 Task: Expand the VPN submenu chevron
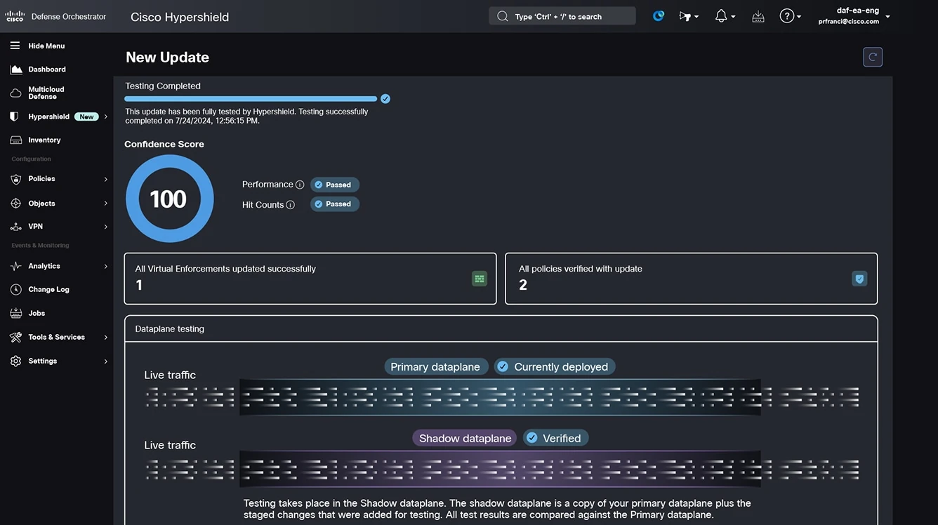coord(106,227)
